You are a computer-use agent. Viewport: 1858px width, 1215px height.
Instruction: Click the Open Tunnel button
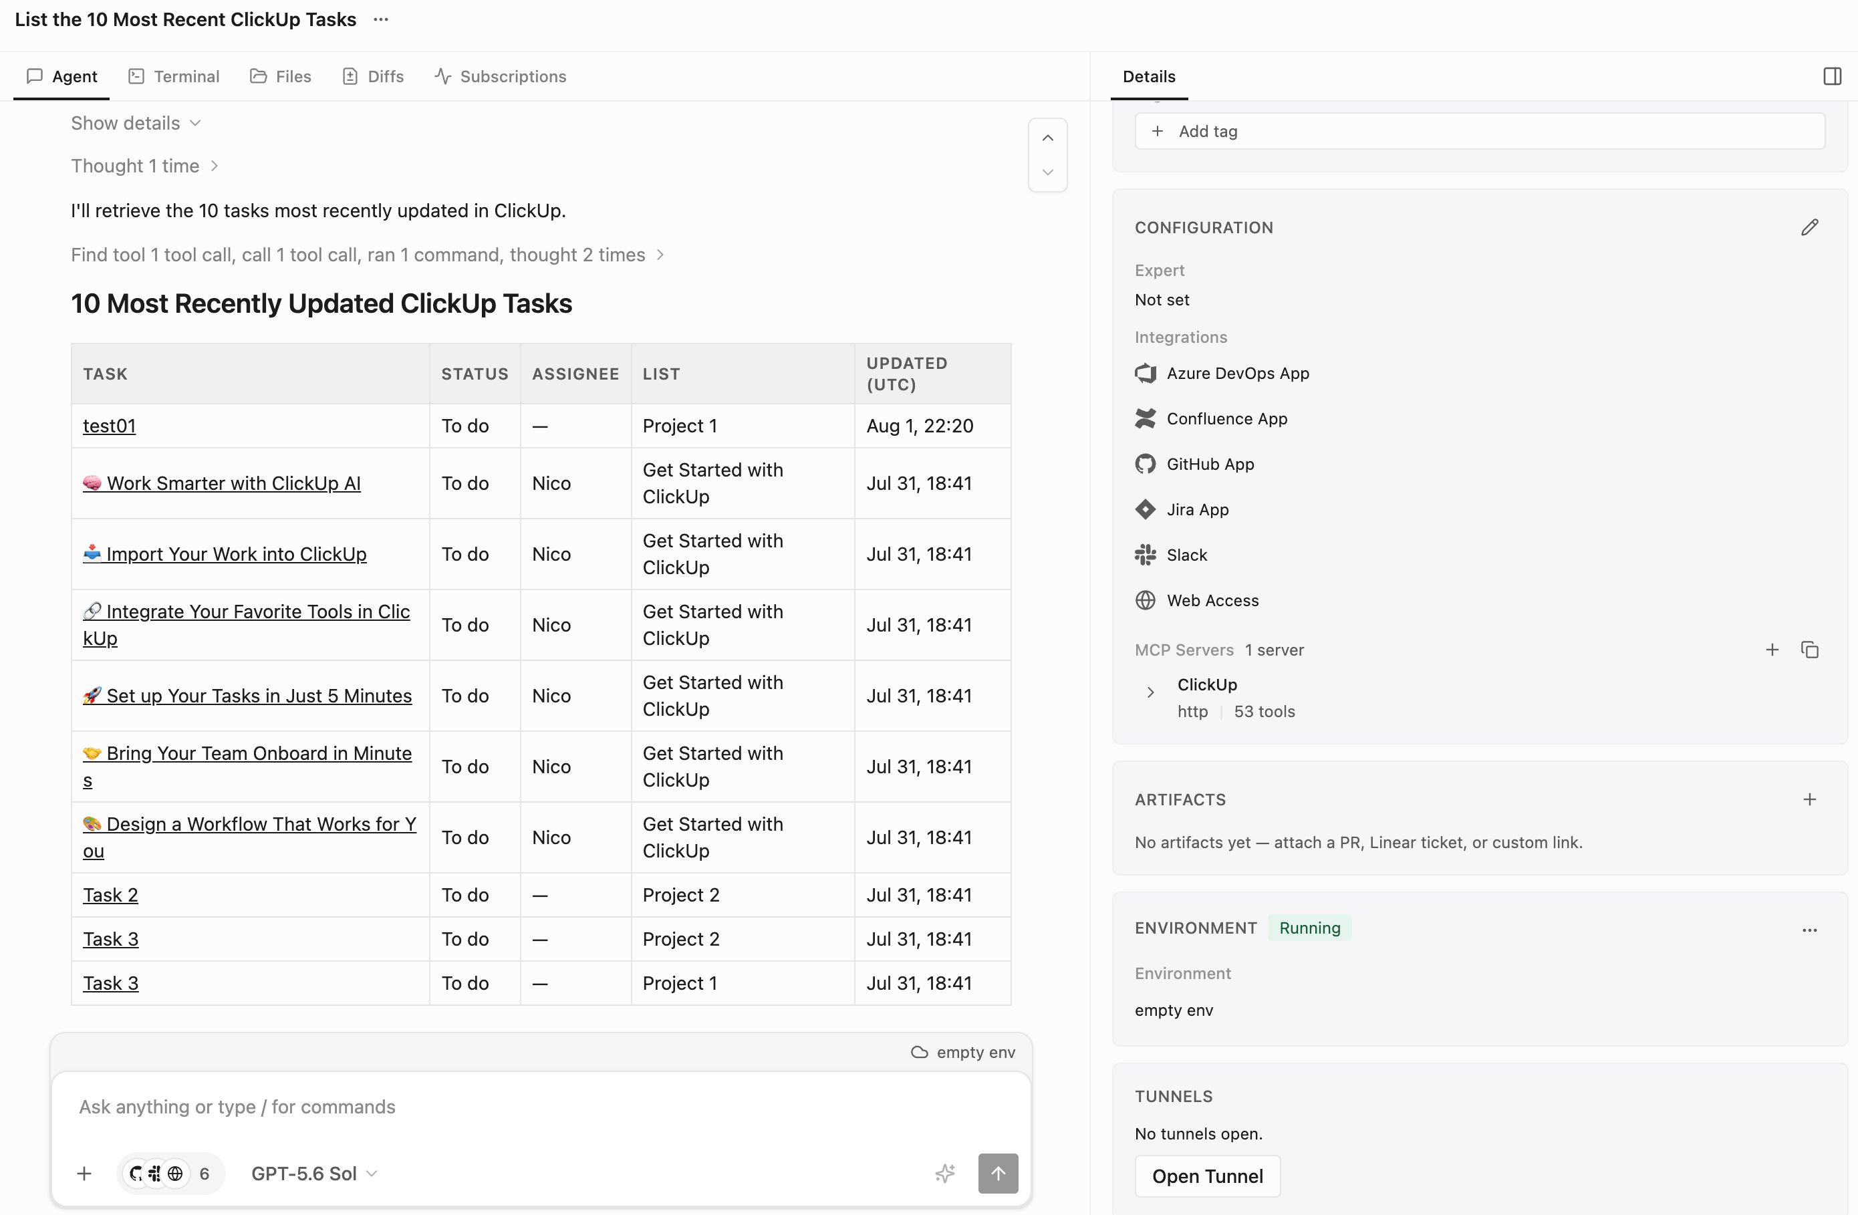pyautogui.click(x=1207, y=1175)
